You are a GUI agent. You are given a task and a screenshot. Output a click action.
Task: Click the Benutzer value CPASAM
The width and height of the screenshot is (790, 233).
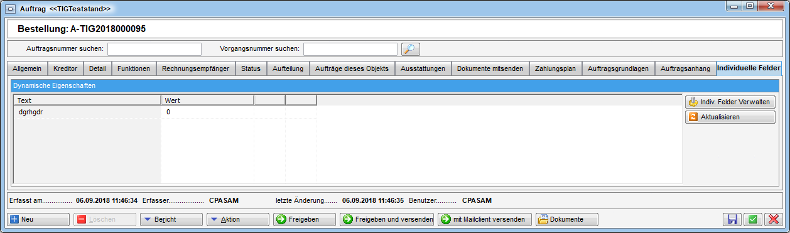(477, 200)
